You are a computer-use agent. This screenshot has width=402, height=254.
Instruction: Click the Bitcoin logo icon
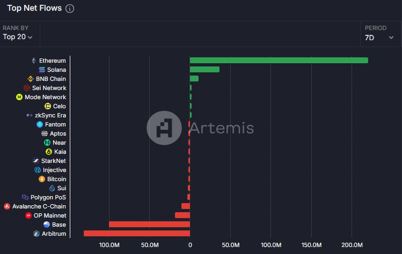(x=42, y=179)
